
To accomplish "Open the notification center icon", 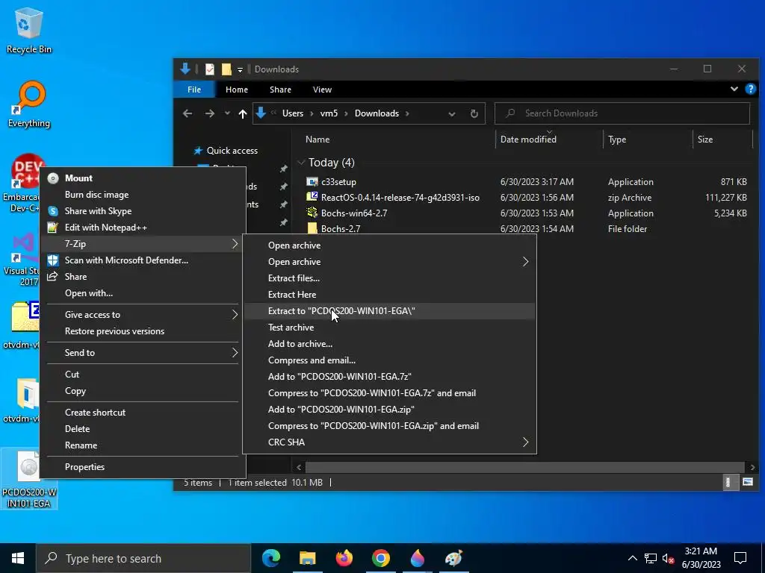I will click(x=740, y=558).
